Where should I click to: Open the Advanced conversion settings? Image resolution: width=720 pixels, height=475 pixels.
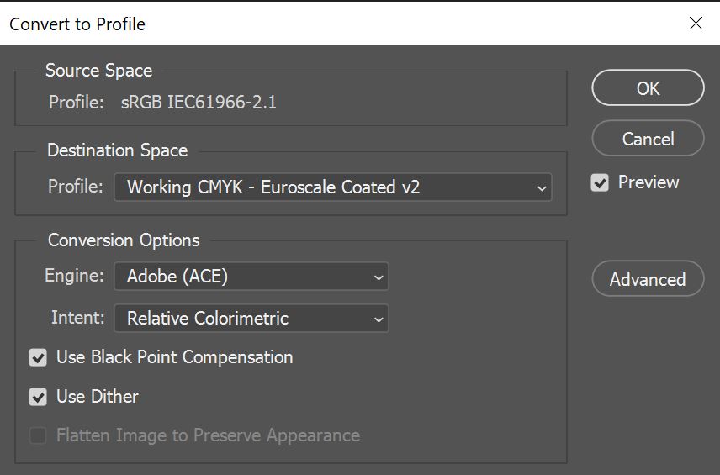click(648, 279)
